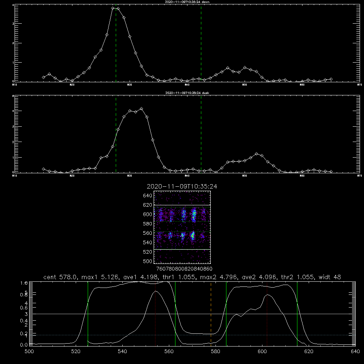
Task: Select the 'ave1 4.198' value
Action: pos(142,277)
